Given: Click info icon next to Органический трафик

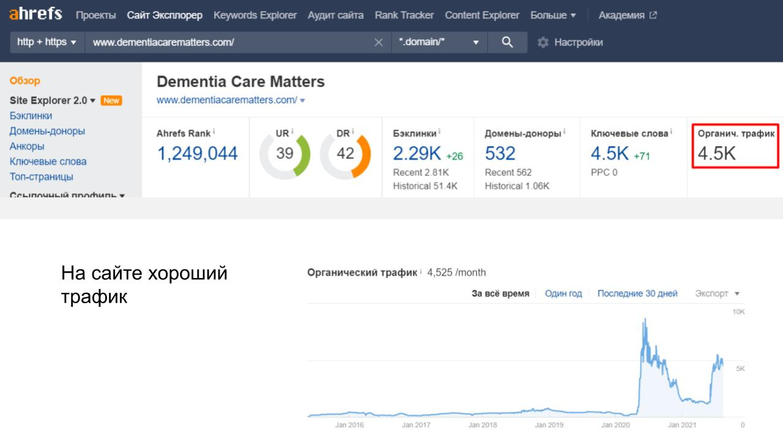Looking at the screenshot, I should coord(421,272).
